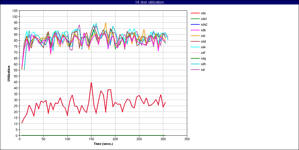This screenshot has height=150, width=299.
Task: Click the 'Time (secs.)' x-axis title
Action: 103,144
